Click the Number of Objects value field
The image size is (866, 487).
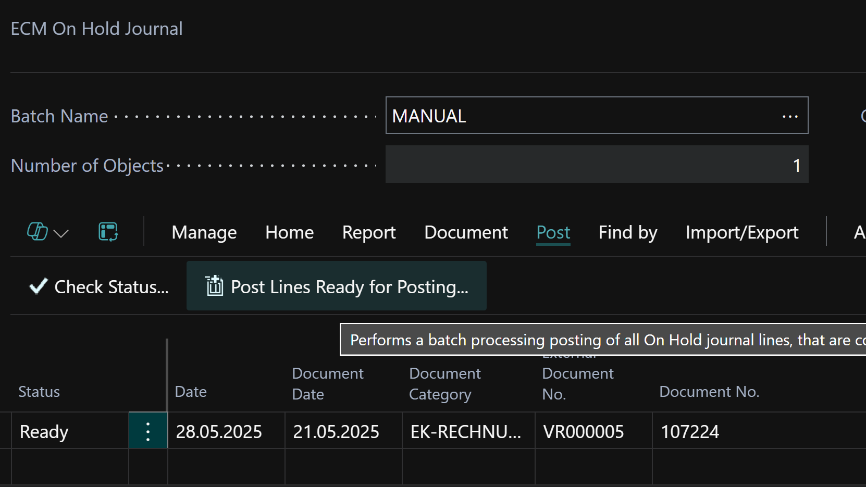pyautogui.click(x=597, y=165)
